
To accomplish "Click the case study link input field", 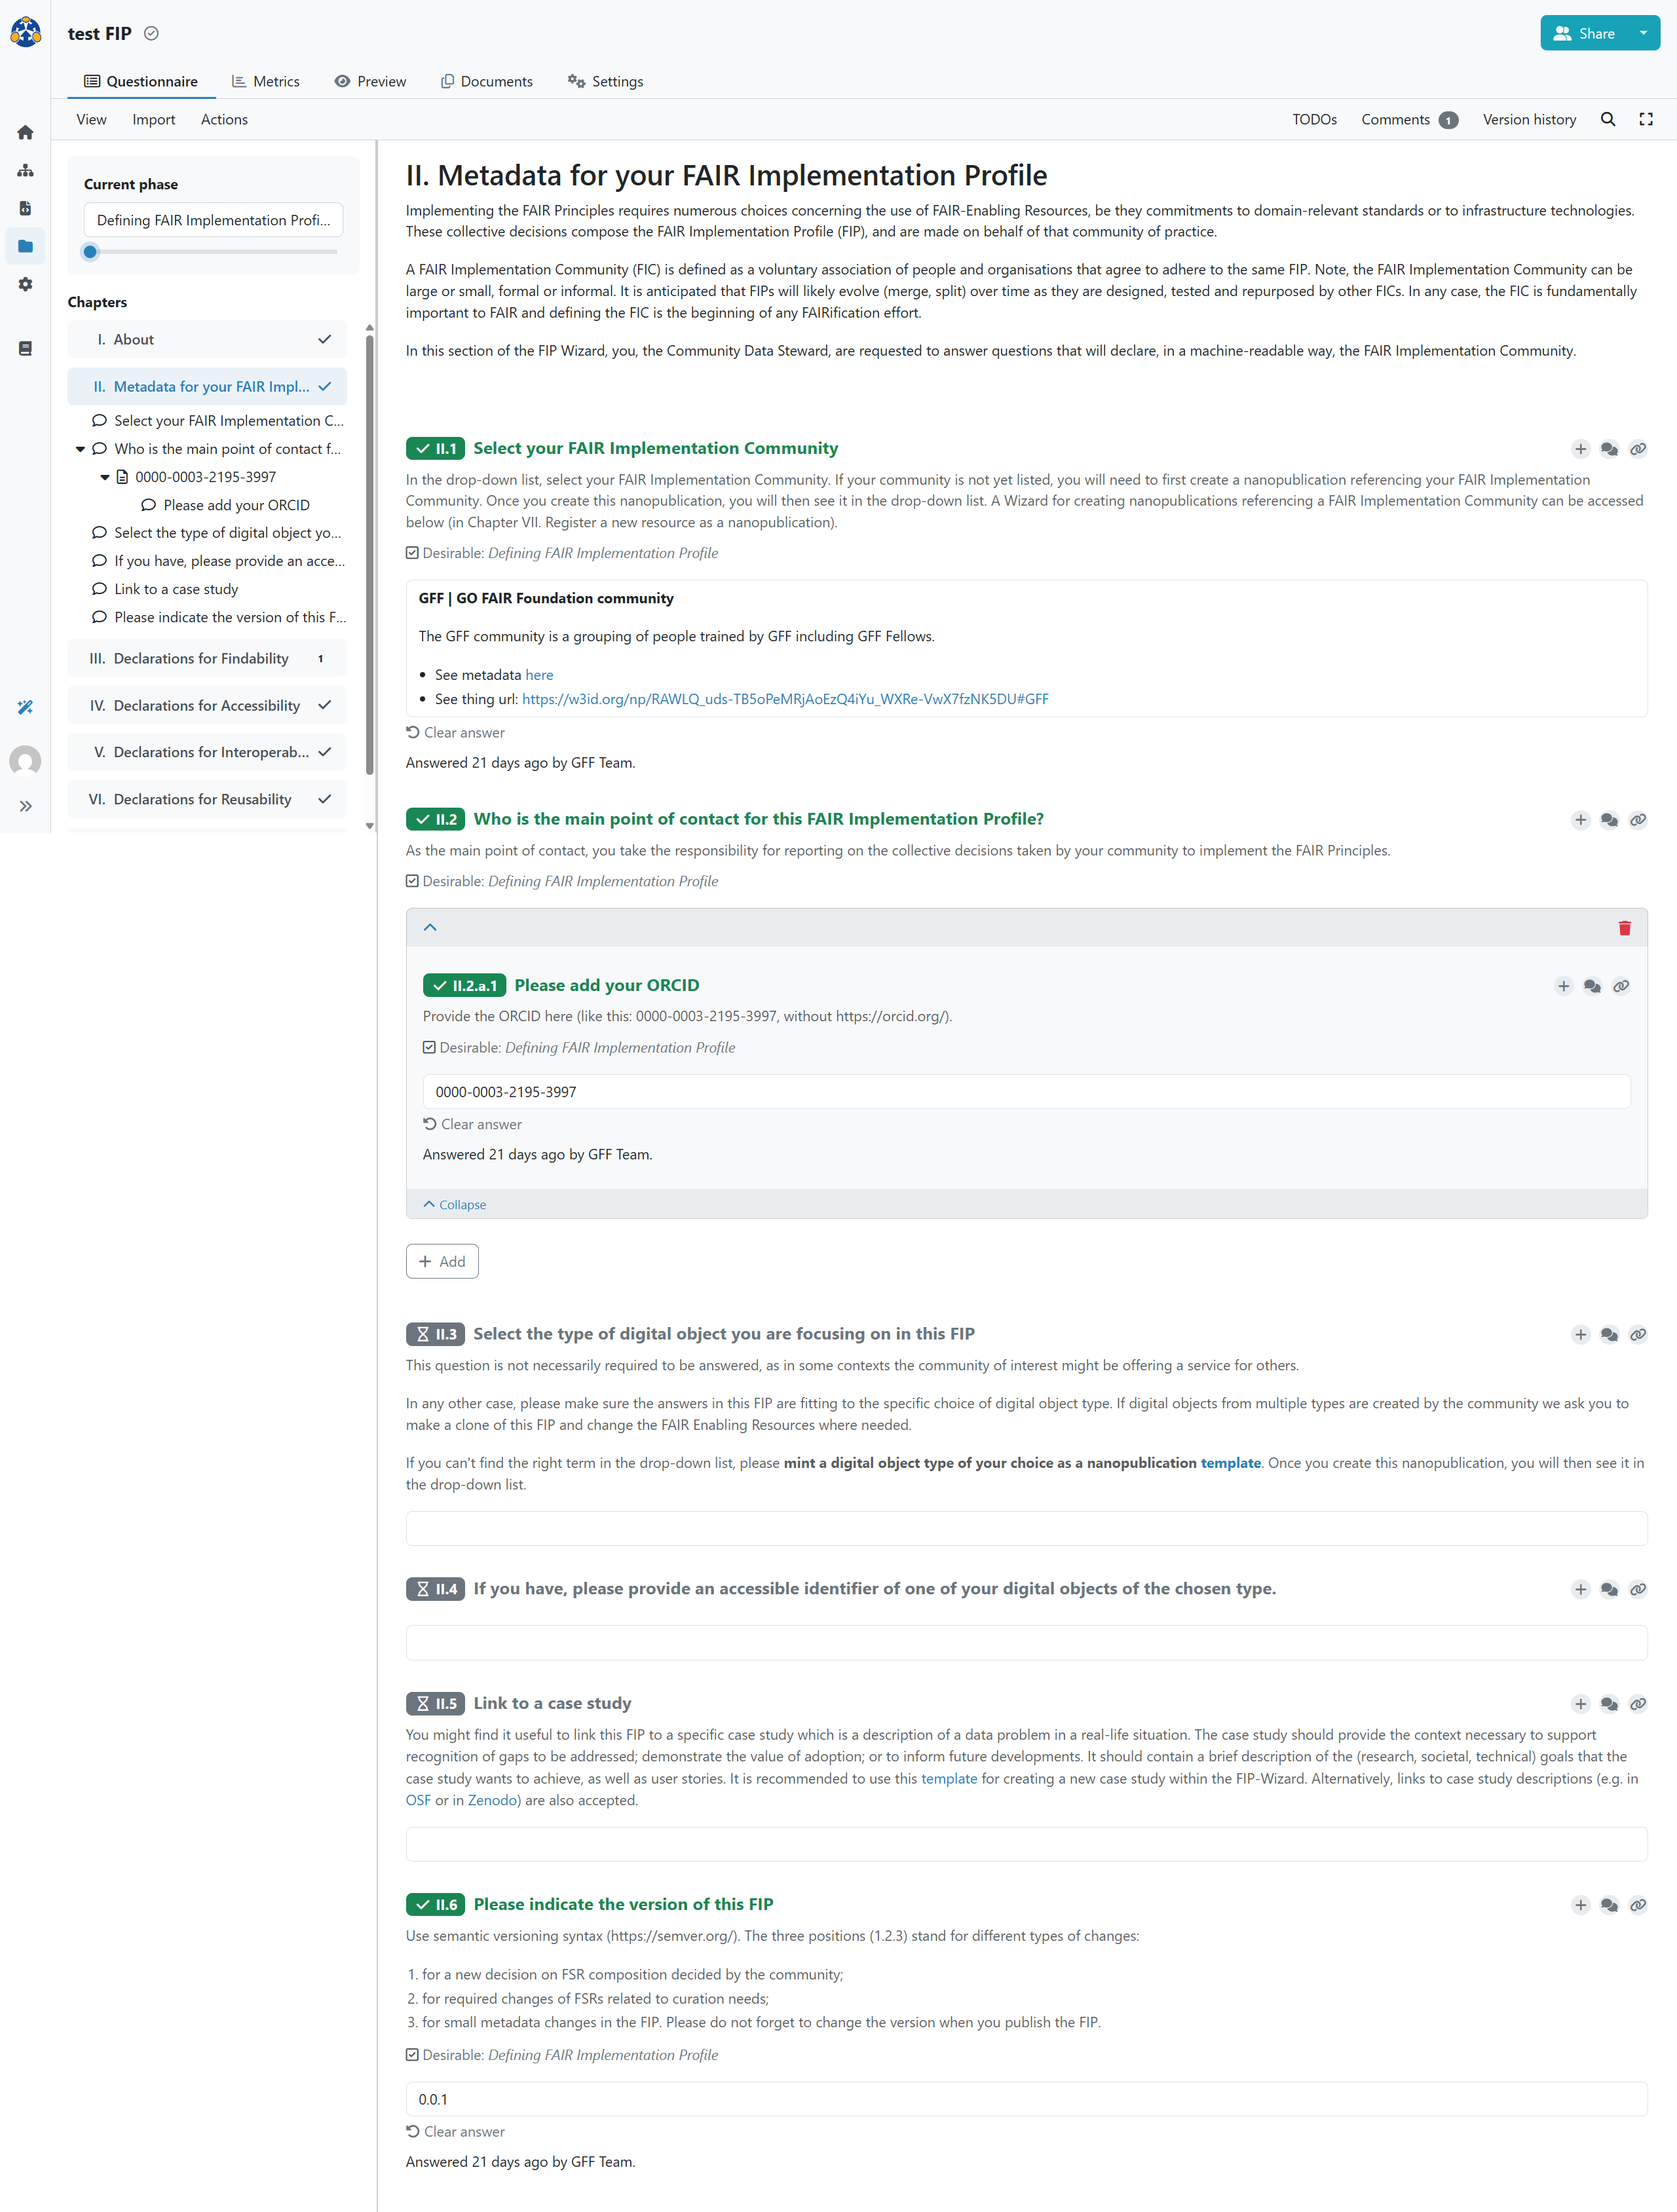I will pos(1026,1844).
